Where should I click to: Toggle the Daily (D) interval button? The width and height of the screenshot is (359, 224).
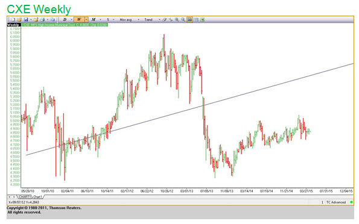point(65,20)
